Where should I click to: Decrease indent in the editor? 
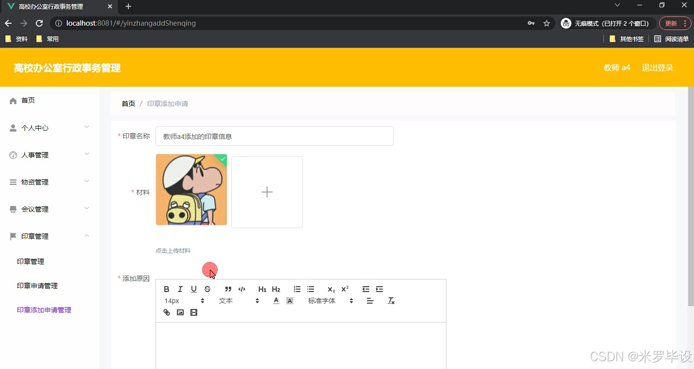366,289
